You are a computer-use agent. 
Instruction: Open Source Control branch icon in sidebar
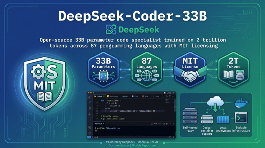coord(90,108)
